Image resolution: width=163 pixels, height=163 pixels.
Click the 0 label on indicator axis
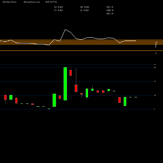[156, 53]
